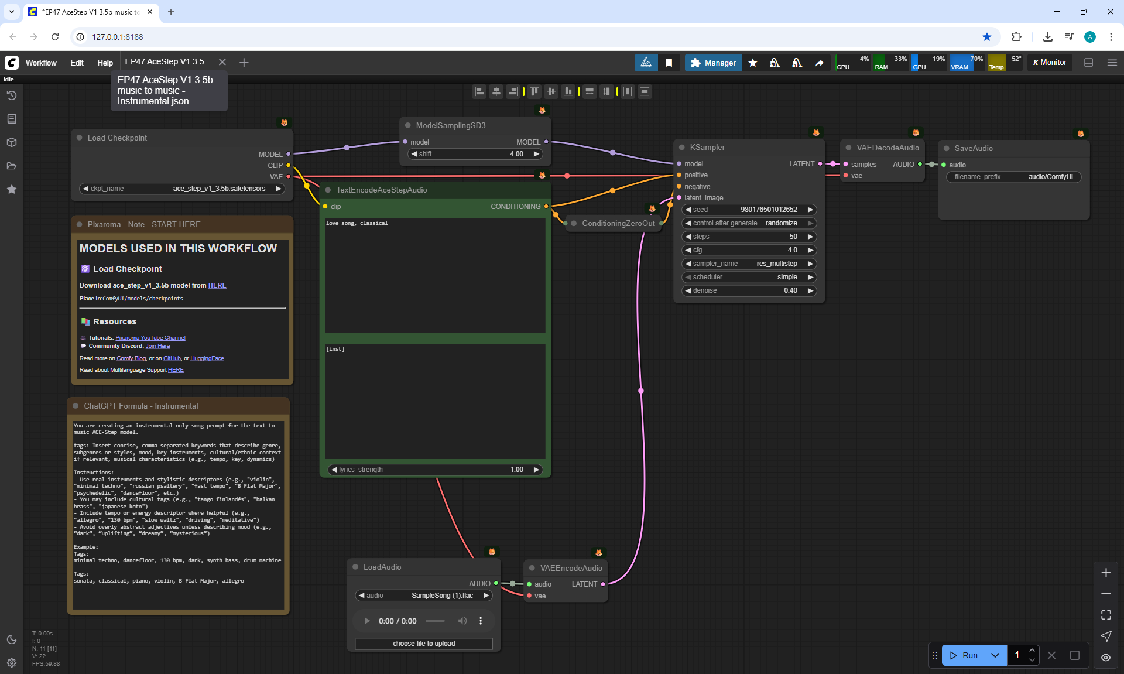Open settings gear in sidebar
Viewport: 1124px width, 674px height.
tap(11, 663)
